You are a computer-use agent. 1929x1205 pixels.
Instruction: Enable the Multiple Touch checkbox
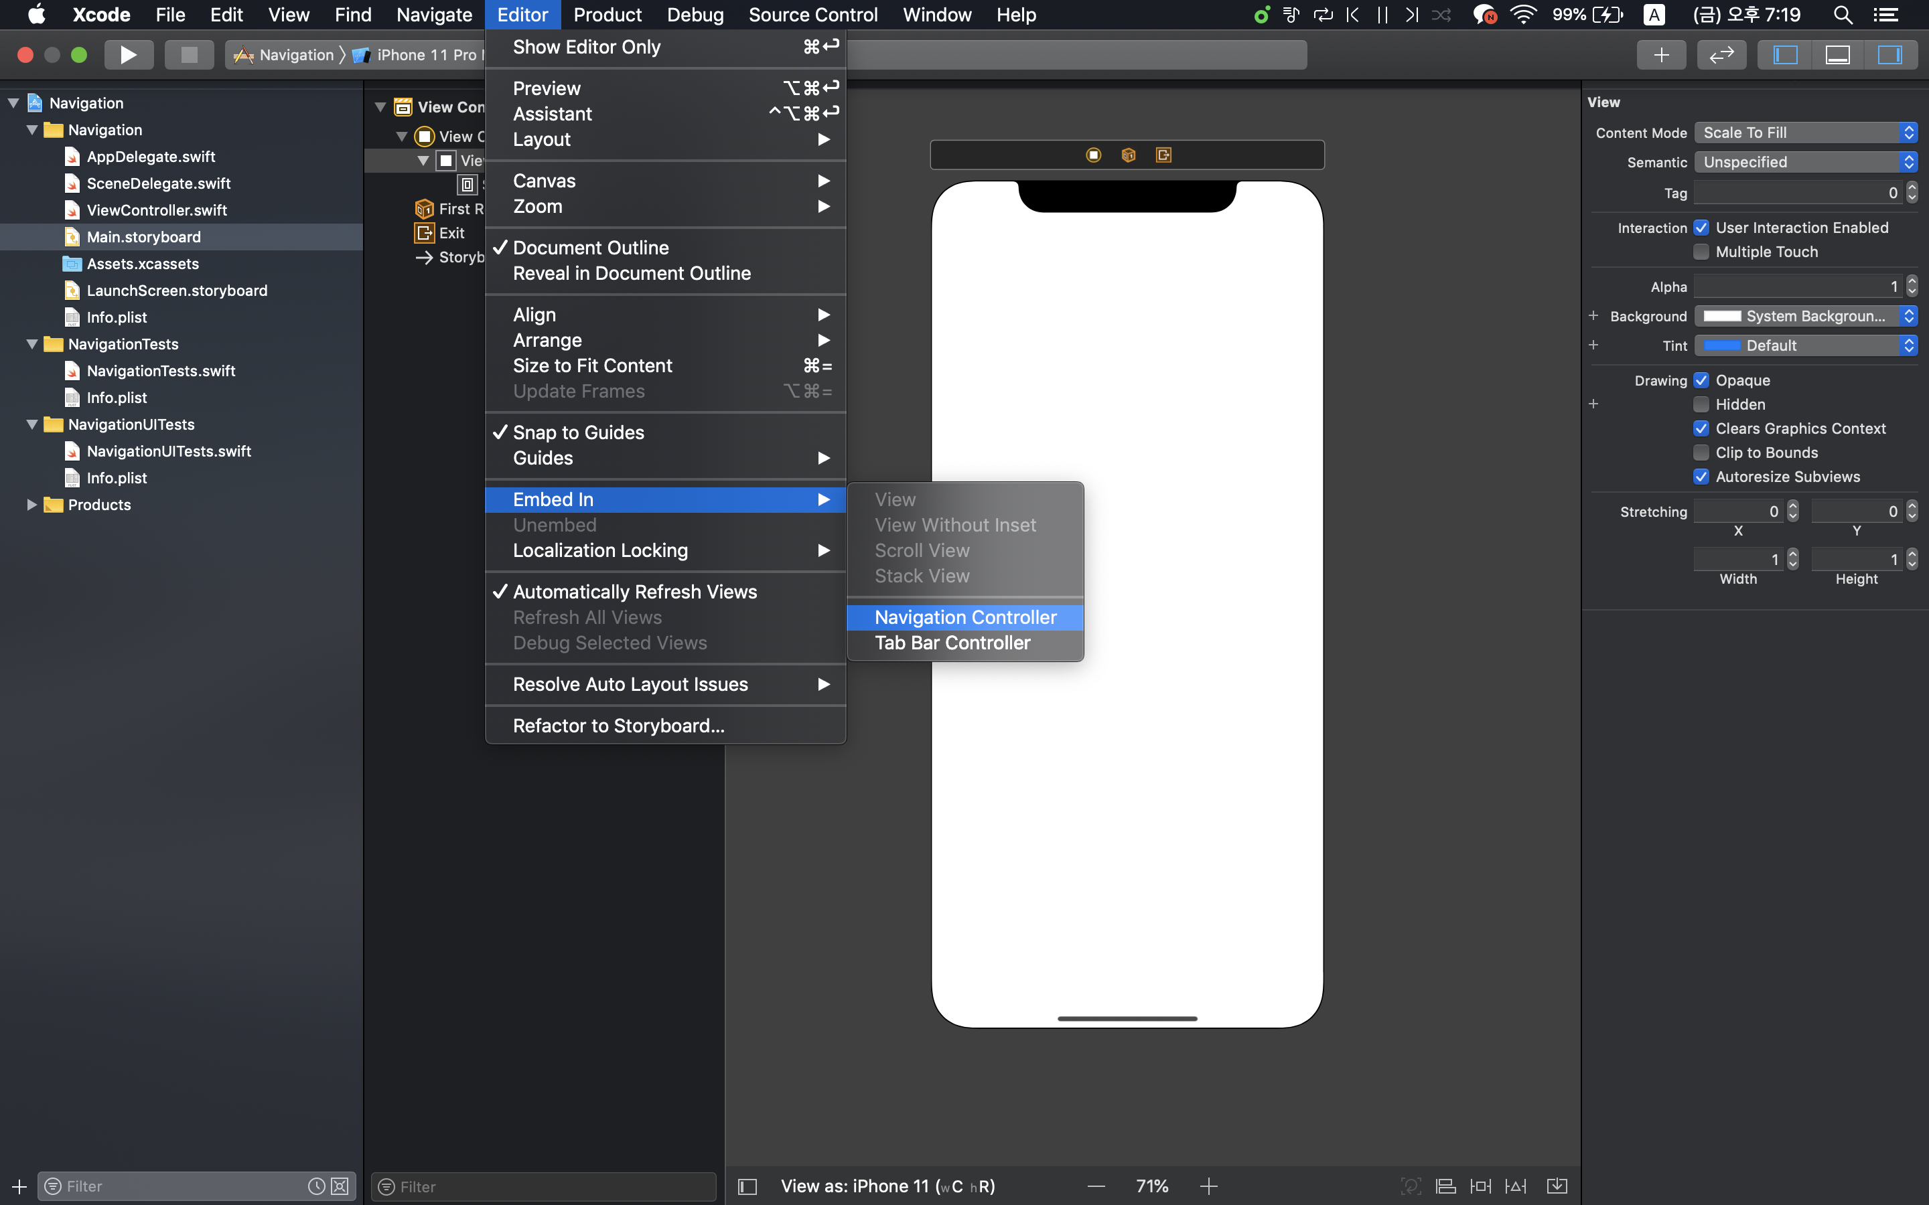[x=1701, y=252]
